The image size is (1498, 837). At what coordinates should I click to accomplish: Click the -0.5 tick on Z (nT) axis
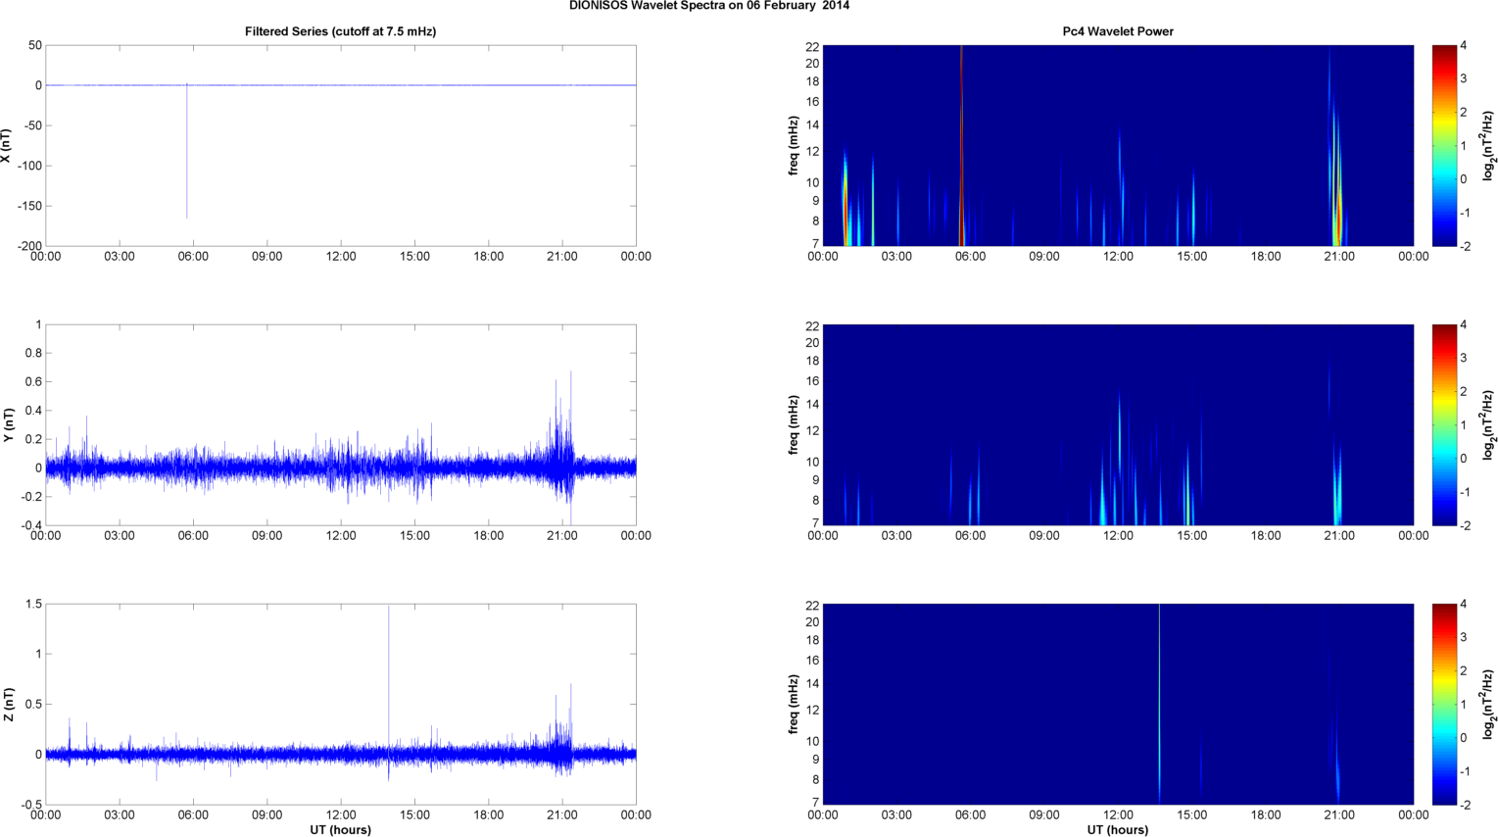point(30,805)
